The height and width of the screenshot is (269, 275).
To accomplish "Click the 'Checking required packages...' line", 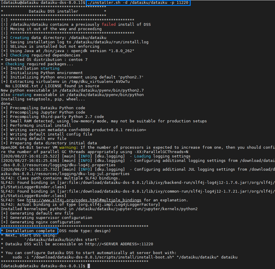I will click(x=37, y=64).
